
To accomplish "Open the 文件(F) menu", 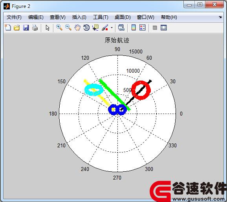I will pos(14,17).
